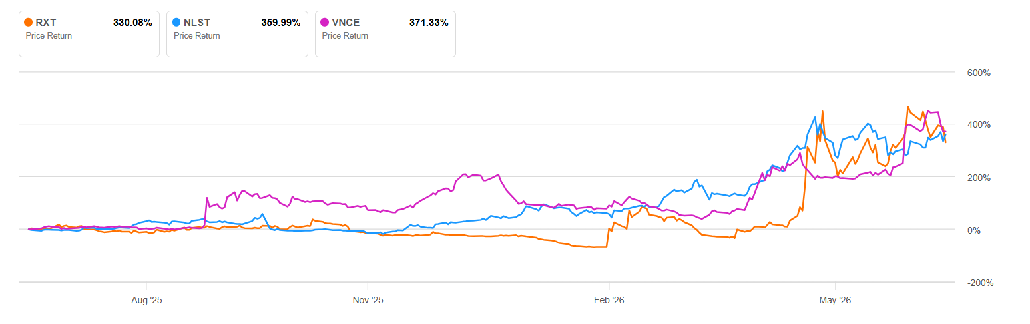Click the VNCE ticker label

[x=346, y=23]
